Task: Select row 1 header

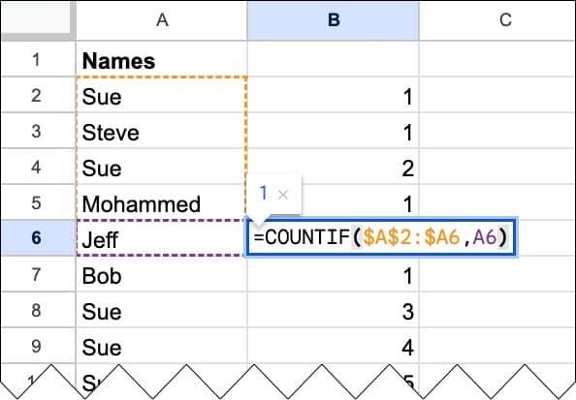Action: (38, 59)
